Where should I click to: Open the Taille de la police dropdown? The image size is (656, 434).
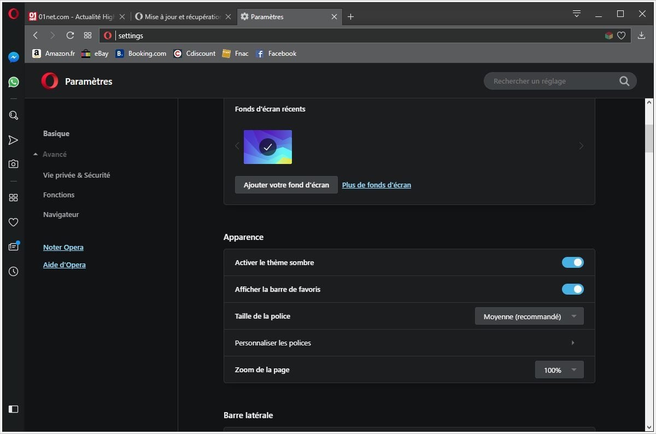529,316
